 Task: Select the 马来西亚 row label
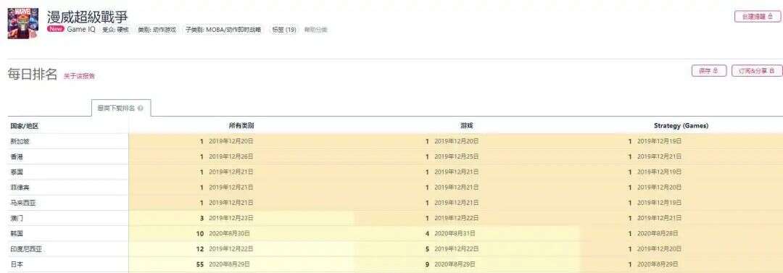coord(23,203)
